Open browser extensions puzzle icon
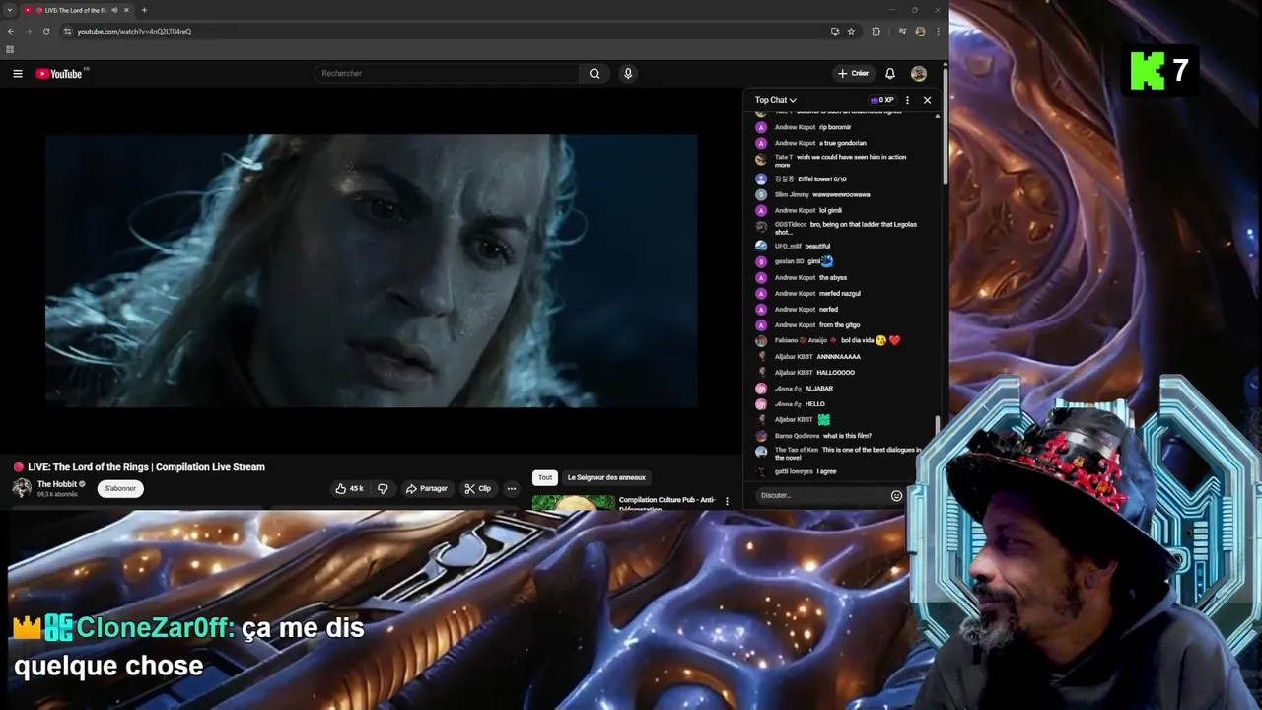 [876, 31]
